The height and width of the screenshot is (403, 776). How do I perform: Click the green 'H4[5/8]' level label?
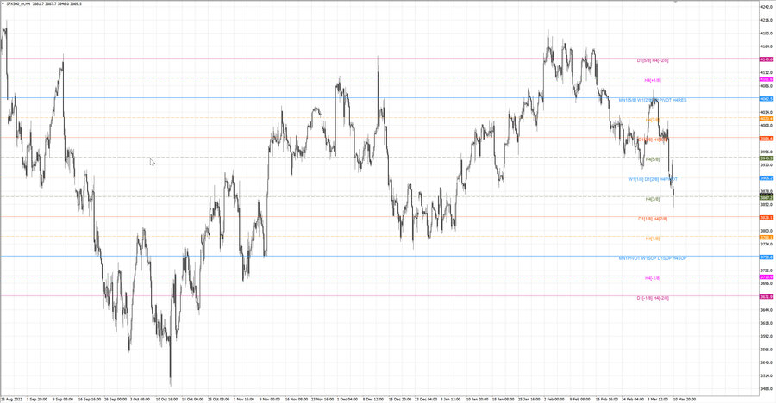pyautogui.click(x=653, y=159)
